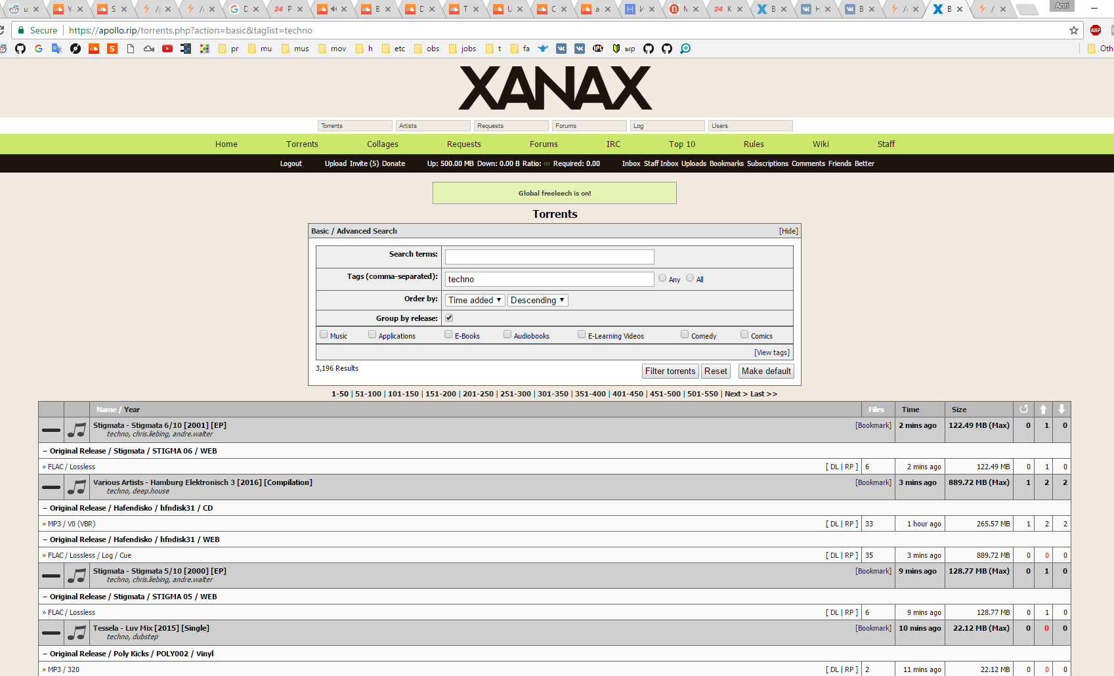Click the Artists quick search box

(433, 126)
